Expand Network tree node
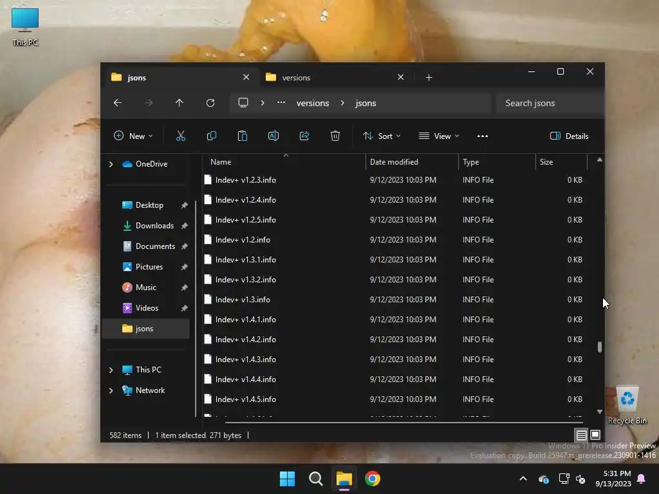 point(111,390)
